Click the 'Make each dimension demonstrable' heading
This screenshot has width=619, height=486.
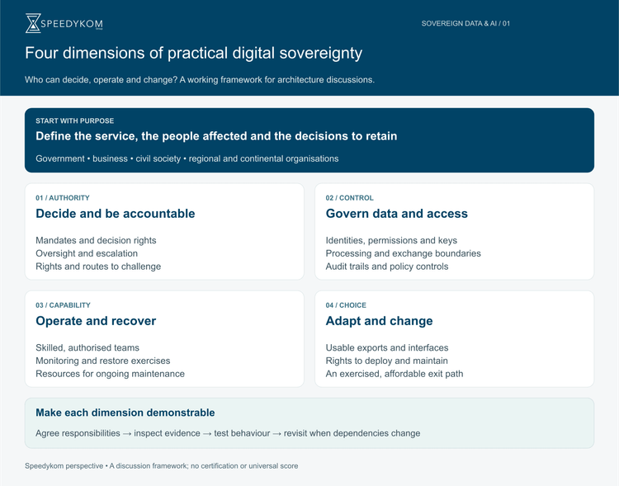pos(125,413)
